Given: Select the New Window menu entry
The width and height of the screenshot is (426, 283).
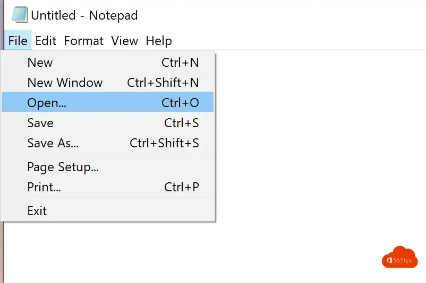Looking at the screenshot, I should click(x=65, y=83).
